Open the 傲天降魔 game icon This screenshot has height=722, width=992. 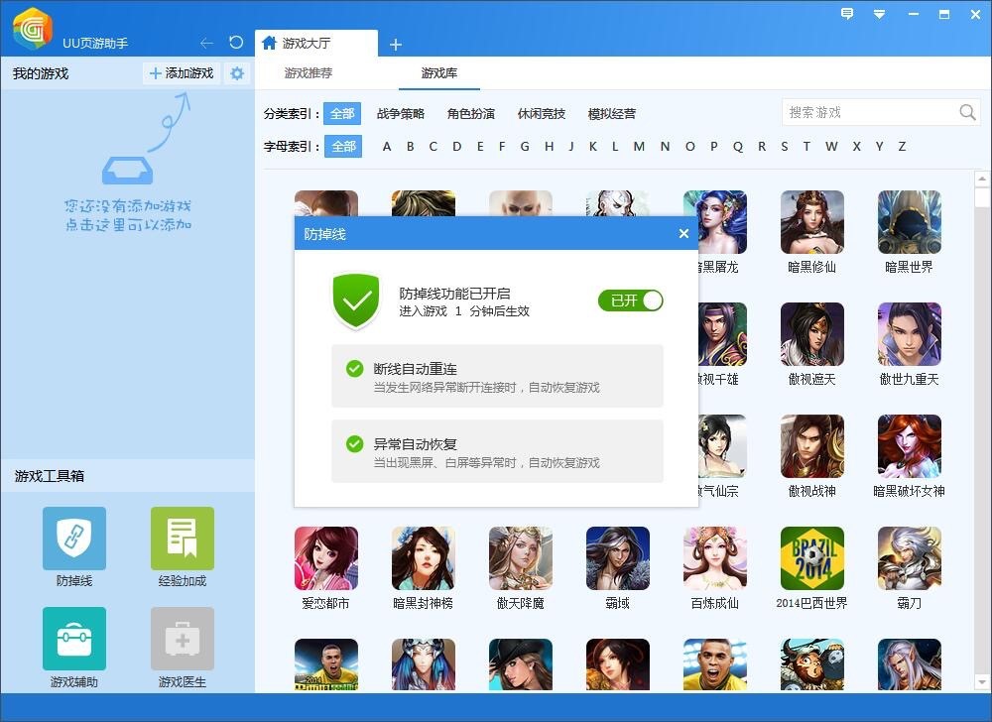click(x=521, y=558)
